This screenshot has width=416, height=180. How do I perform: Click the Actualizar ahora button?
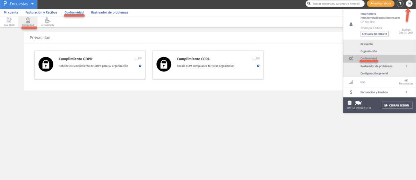point(380,4)
